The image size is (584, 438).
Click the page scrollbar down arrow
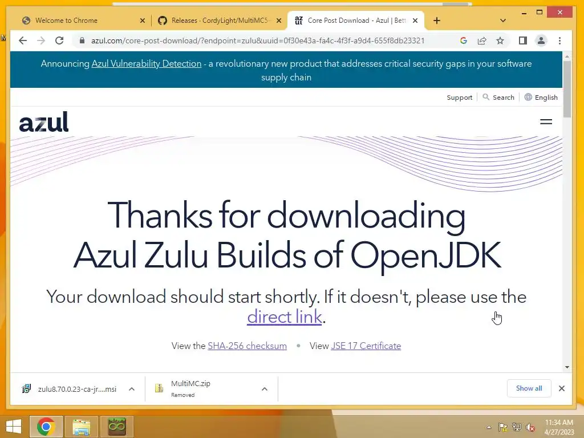[x=567, y=367]
